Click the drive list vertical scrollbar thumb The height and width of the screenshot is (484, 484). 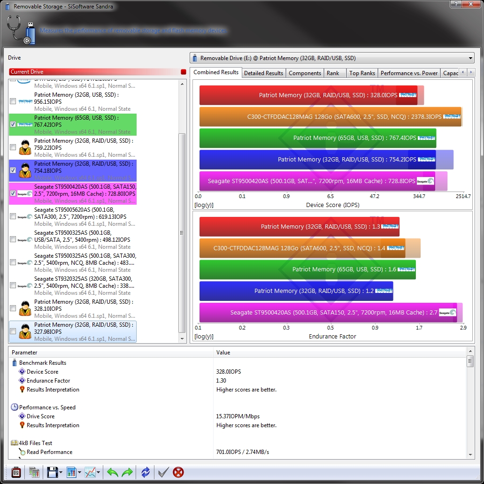coord(182,233)
